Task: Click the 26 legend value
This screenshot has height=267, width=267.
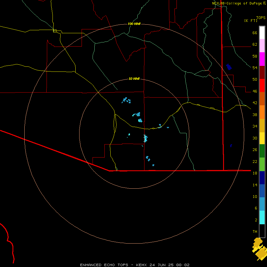Action: pyautogui.click(x=255, y=150)
